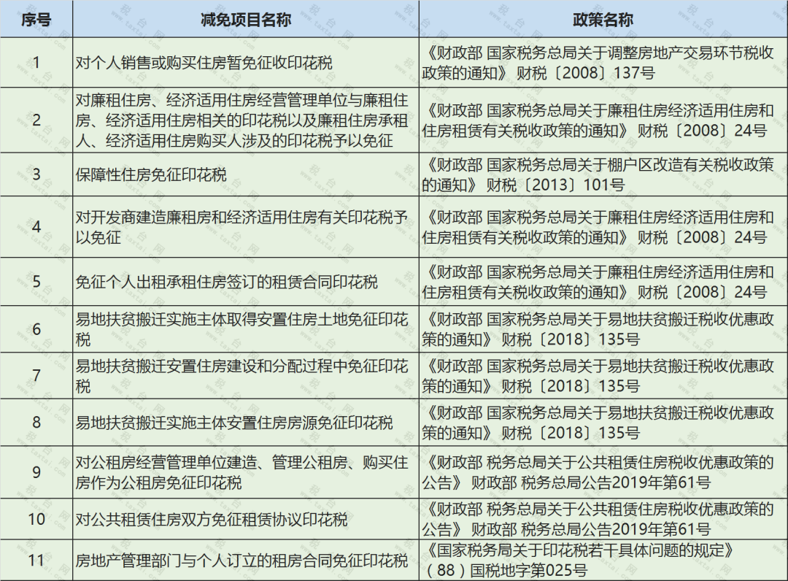Select serial number cell 8

click(36, 422)
